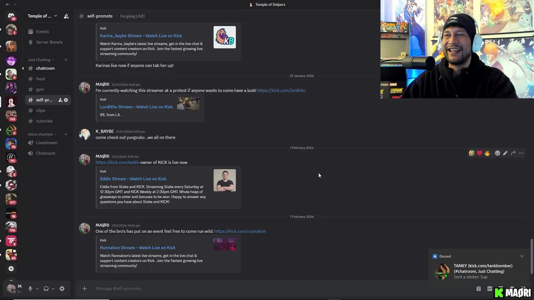Open self-promote channel settings gear
The image size is (534, 300).
coord(66,100)
